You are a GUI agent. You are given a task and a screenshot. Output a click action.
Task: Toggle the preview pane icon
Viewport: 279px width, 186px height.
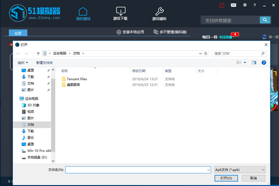coord(254,62)
